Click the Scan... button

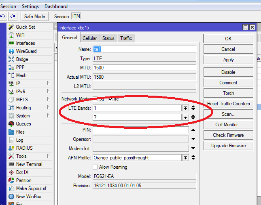click(x=228, y=114)
